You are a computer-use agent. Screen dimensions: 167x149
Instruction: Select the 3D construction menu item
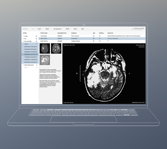click(58, 29)
